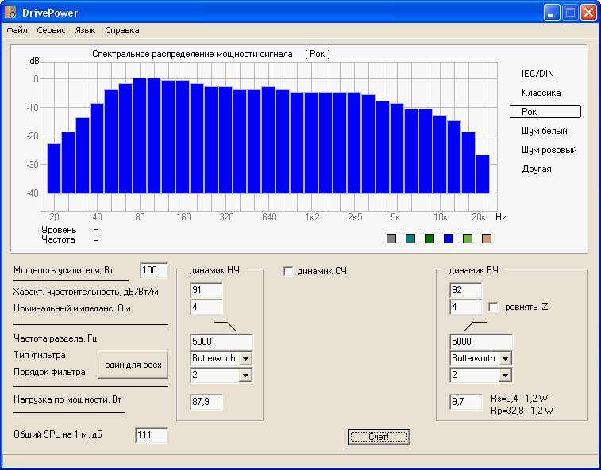Screen dimensions: 601x470
Task: Open the Файл menu
Action: pos(17,30)
